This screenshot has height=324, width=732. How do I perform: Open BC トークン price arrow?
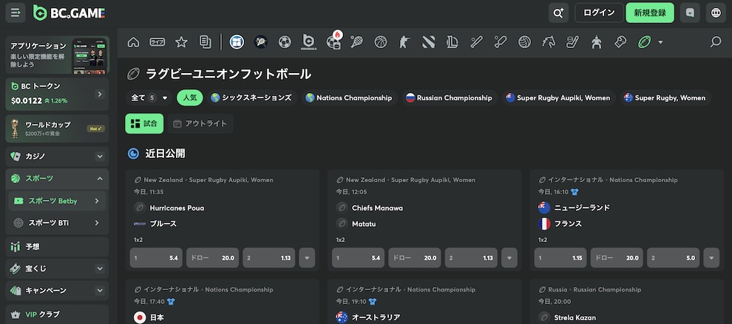tap(99, 94)
